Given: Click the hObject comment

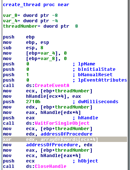Looking at the screenshot, I should tap(86, 161).
